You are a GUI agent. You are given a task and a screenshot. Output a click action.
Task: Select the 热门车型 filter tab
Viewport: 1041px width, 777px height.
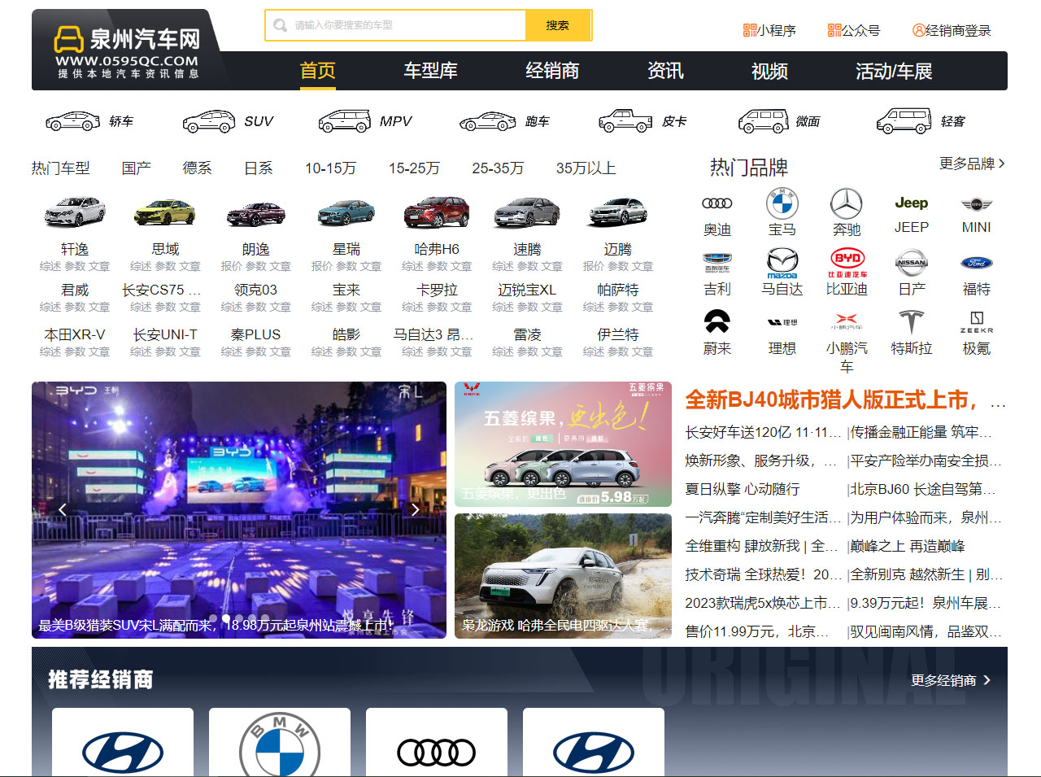61,168
